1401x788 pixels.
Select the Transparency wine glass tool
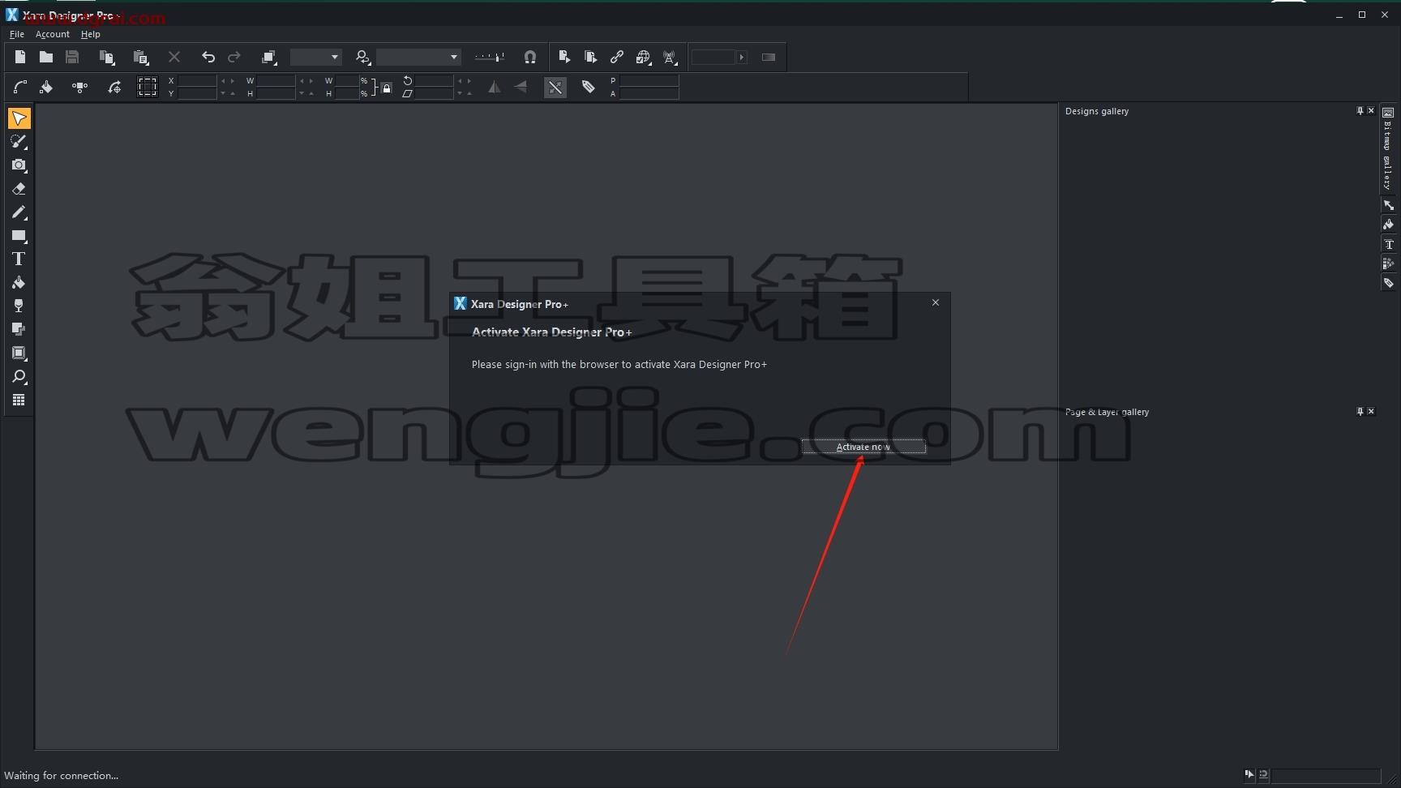[x=19, y=306]
